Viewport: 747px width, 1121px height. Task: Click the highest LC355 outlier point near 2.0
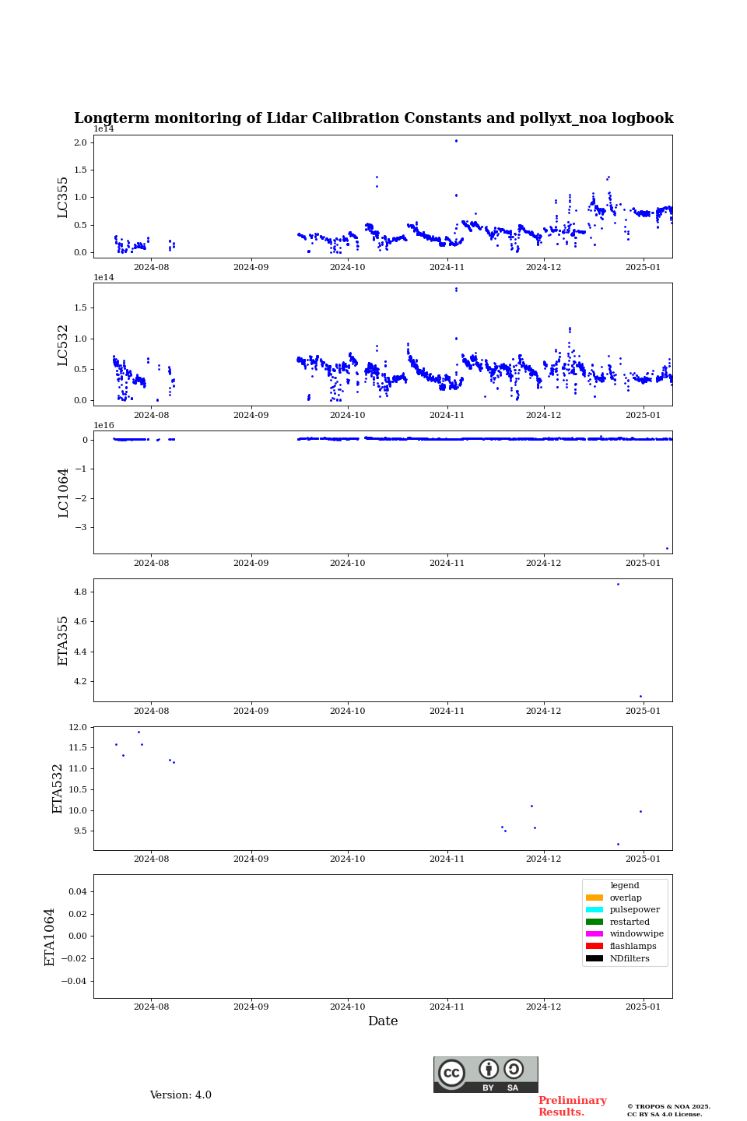click(456, 141)
